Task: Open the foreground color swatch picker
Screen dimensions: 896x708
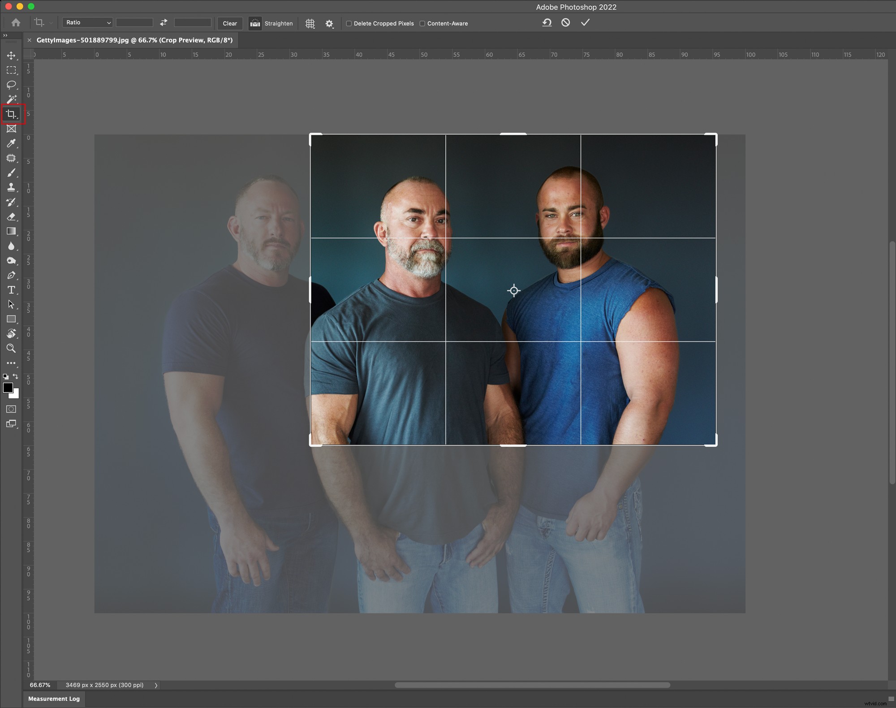Action: tap(8, 389)
